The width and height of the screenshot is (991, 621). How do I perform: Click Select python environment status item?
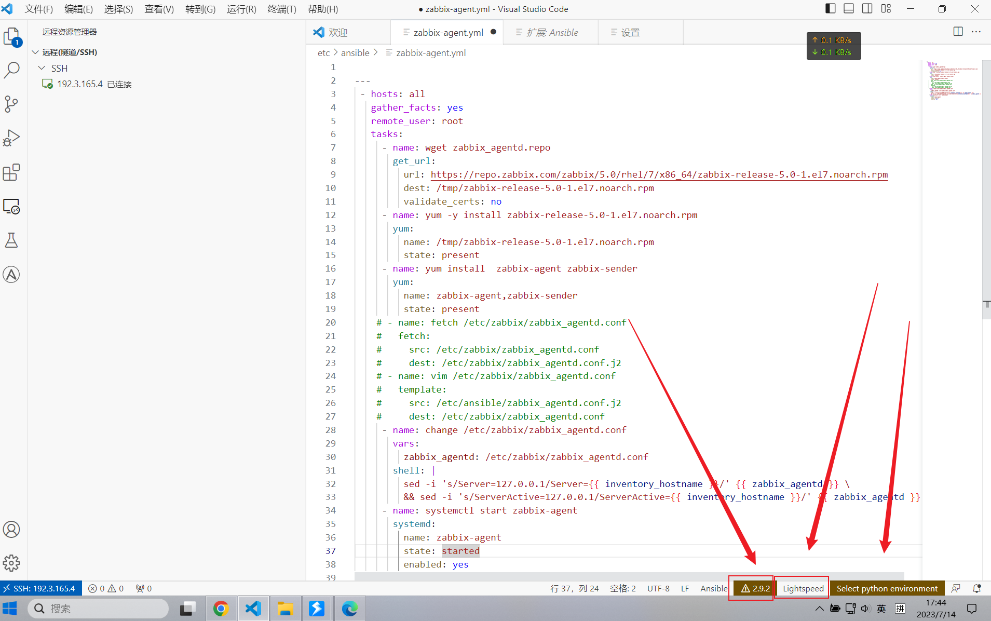887,588
